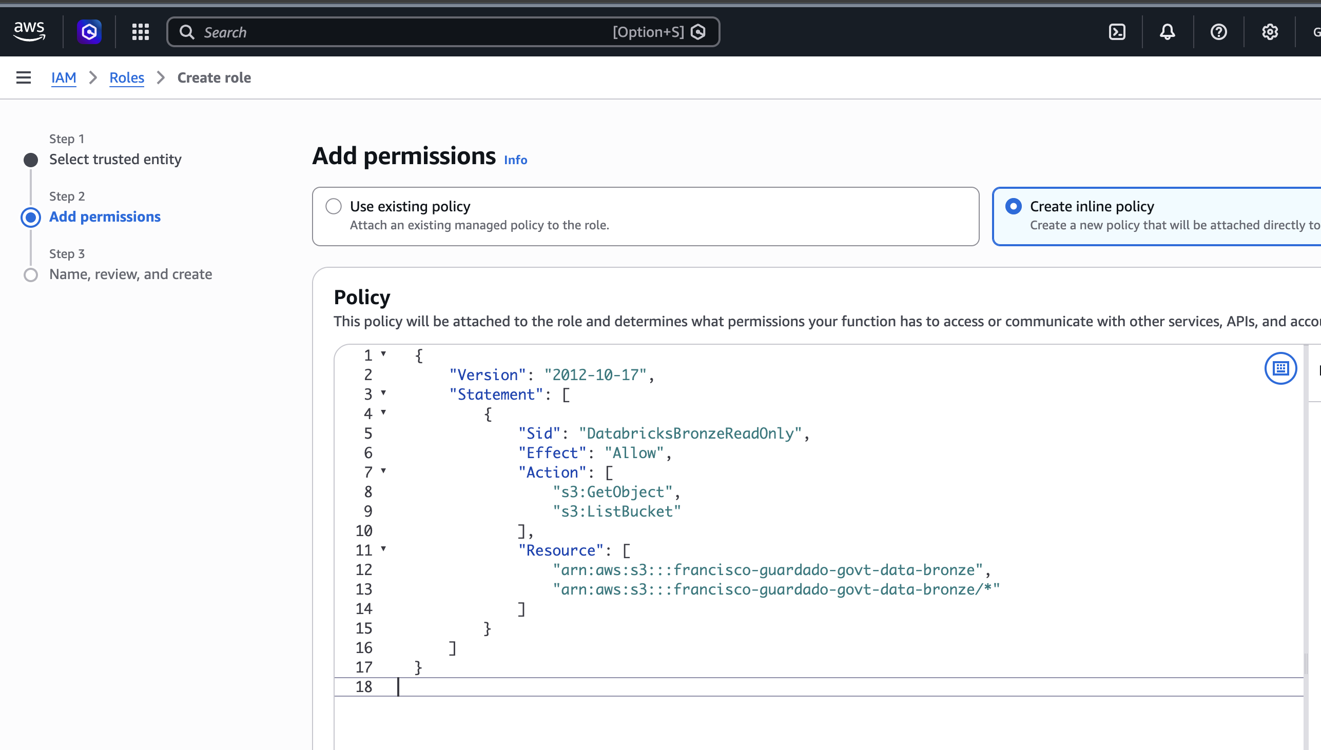Select the Create inline policy radio button
1321x750 pixels.
pos(1013,206)
